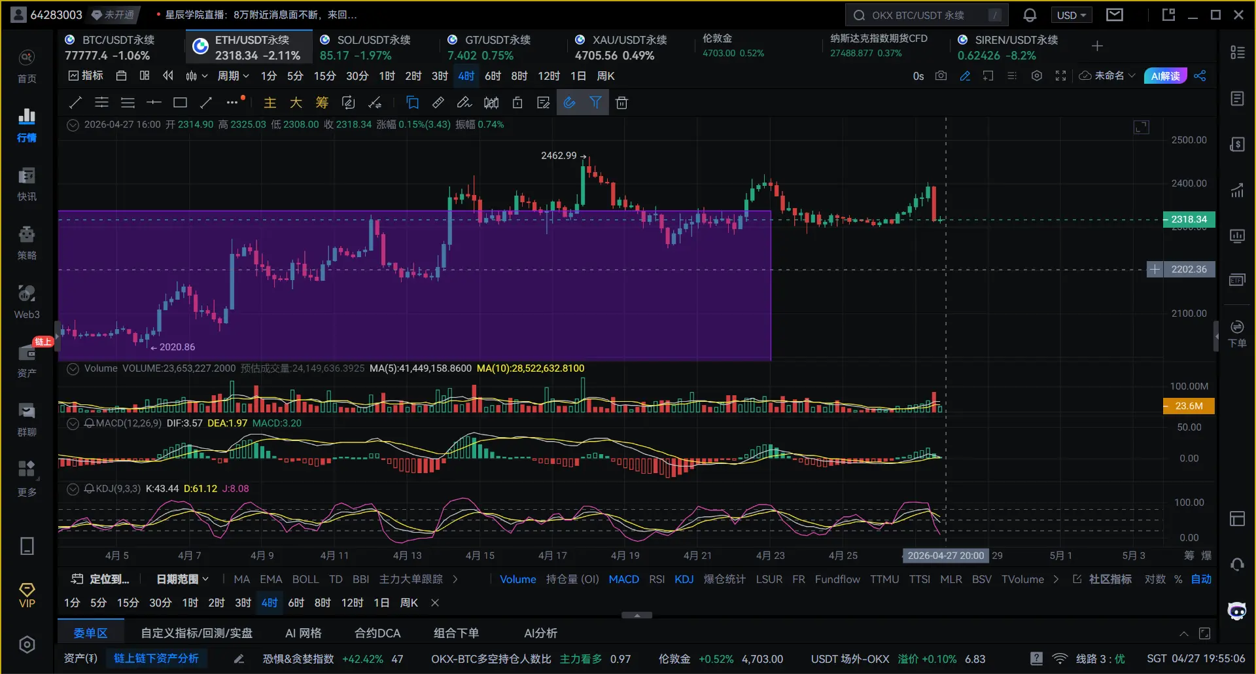Click the trash delete drawings icon

(621, 103)
